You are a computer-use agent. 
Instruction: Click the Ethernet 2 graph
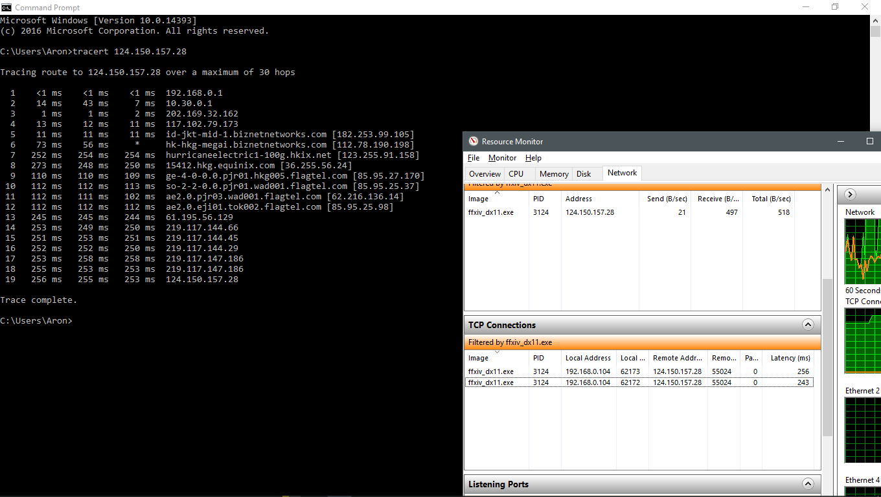(x=863, y=430)
